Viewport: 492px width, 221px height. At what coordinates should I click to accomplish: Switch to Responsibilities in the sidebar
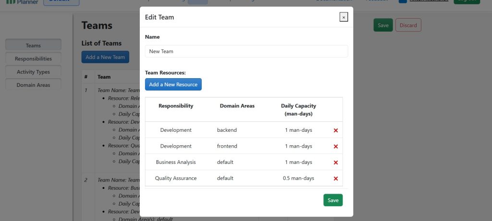coord(33,58)
